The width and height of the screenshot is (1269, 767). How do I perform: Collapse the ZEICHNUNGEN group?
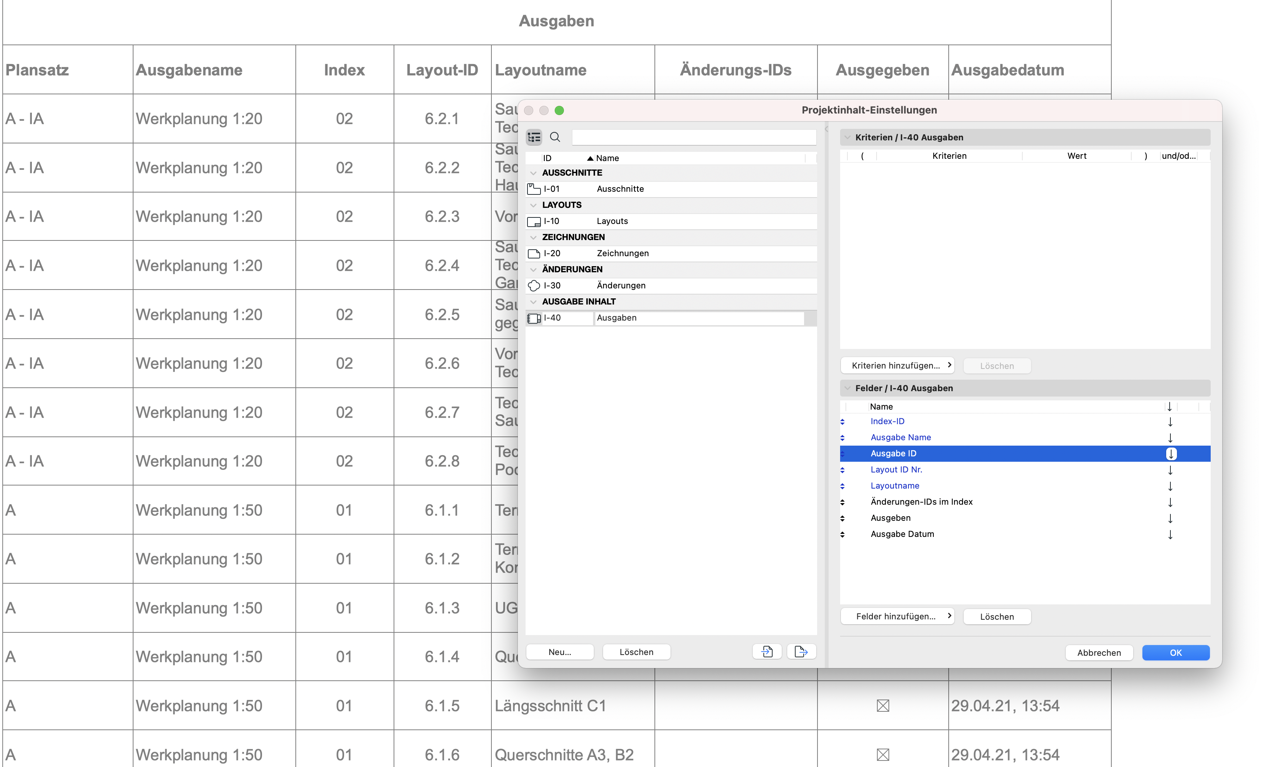(x=534, y=237)
